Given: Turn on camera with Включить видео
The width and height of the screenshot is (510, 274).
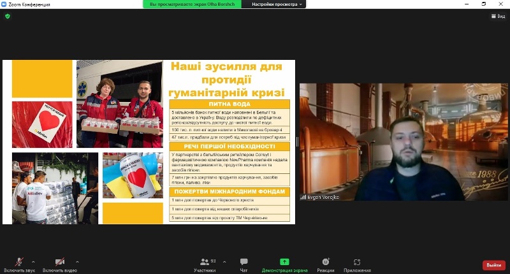Looking at the screenshot, I should [59, 262].
